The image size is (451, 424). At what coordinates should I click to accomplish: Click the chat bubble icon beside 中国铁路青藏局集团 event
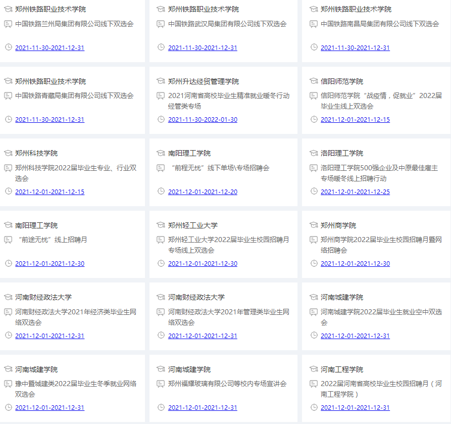(8, 96)
